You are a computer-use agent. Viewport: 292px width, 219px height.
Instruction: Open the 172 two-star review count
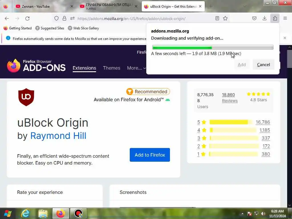266,146
